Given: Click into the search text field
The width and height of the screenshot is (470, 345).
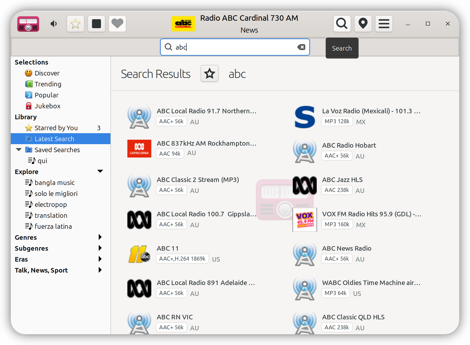Looking at the screenshot, I should (x=235, y=47).
